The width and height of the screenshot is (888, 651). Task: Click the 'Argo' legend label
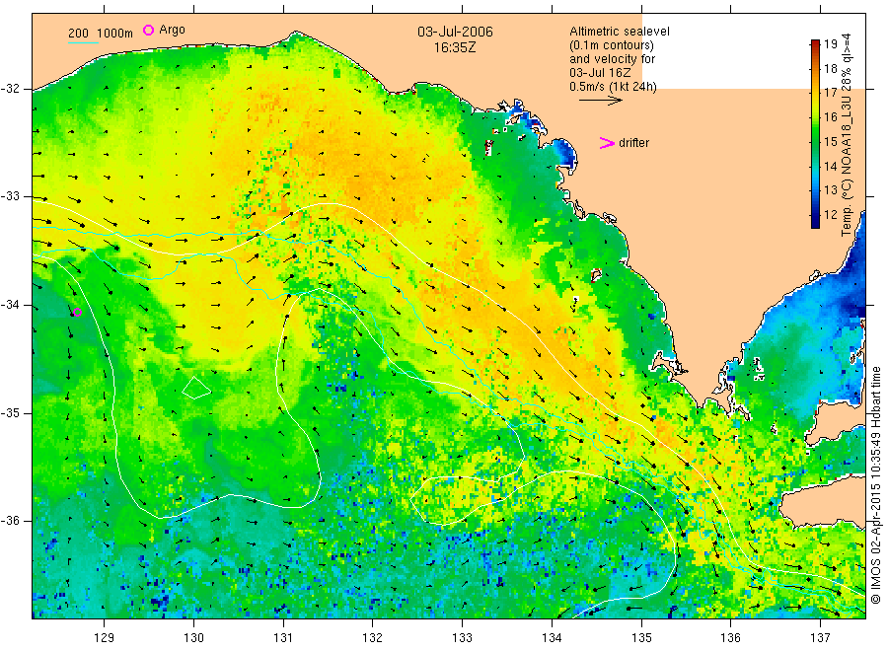[x=172, y=30]
